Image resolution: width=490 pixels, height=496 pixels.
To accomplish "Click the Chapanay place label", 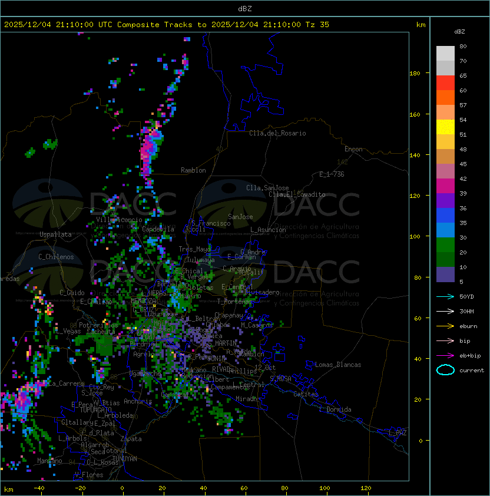I will (x=229, y=315).
